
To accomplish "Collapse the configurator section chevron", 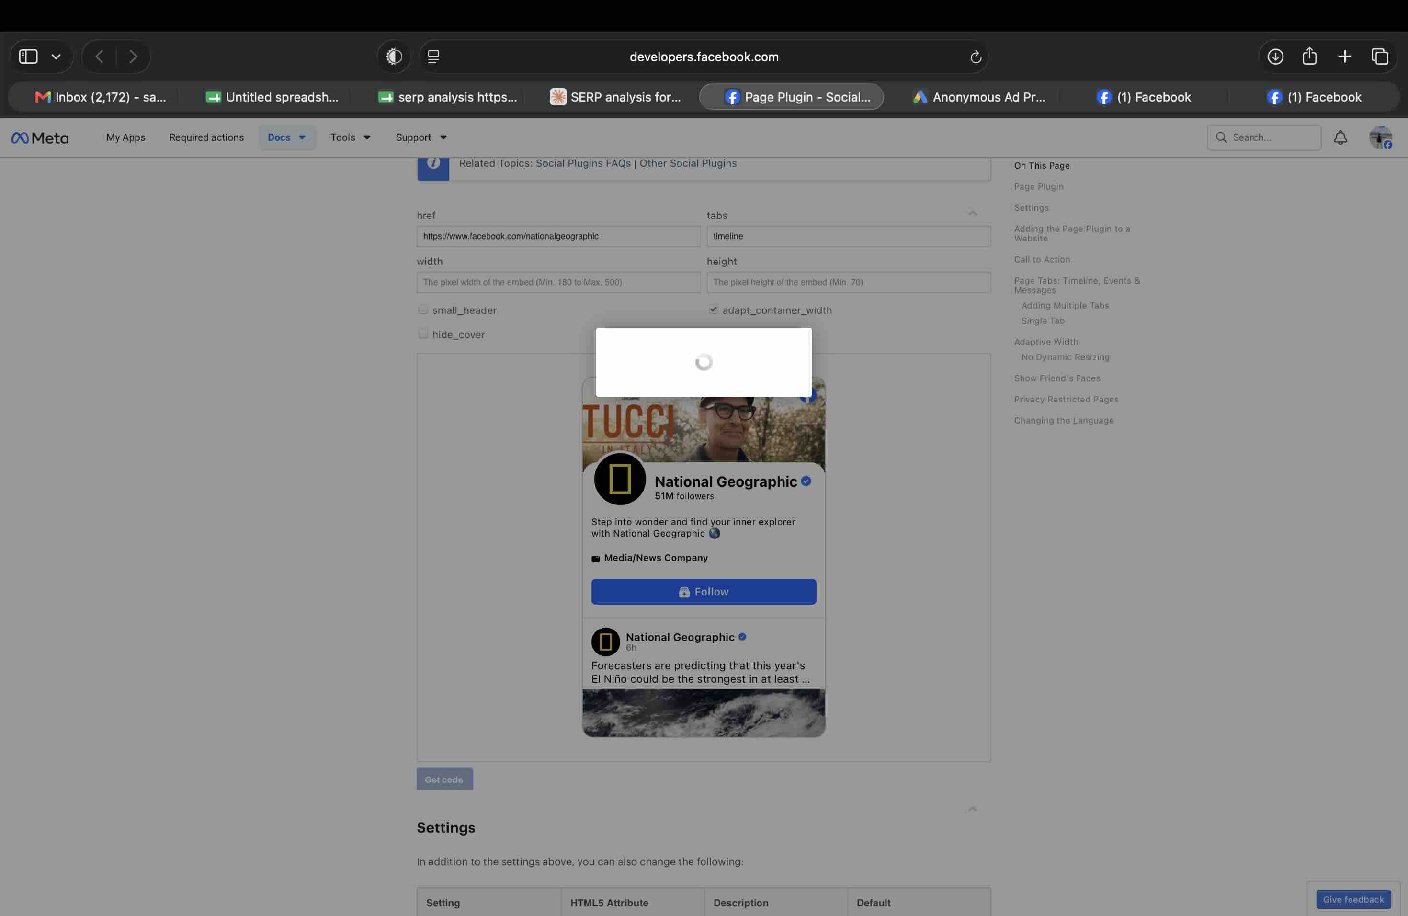I will pyautogui.click(x=973, y=213).
